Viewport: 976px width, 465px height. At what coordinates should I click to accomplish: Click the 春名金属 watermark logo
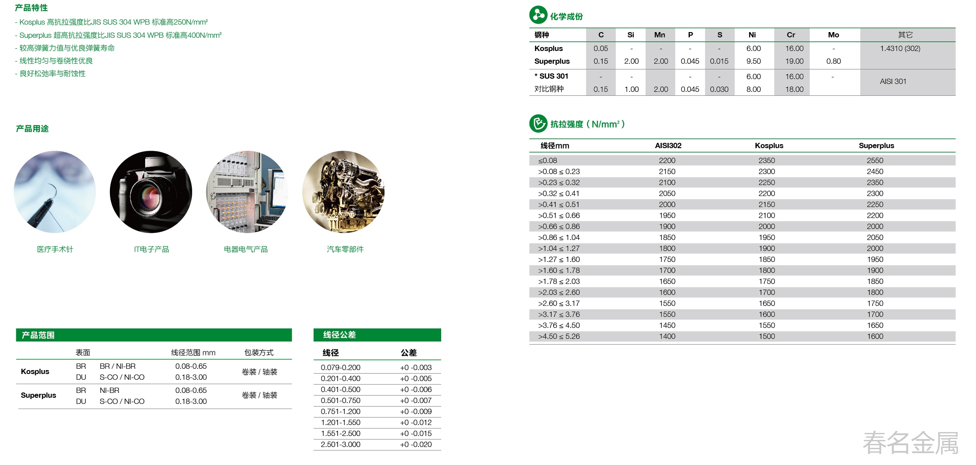[910, 443]
